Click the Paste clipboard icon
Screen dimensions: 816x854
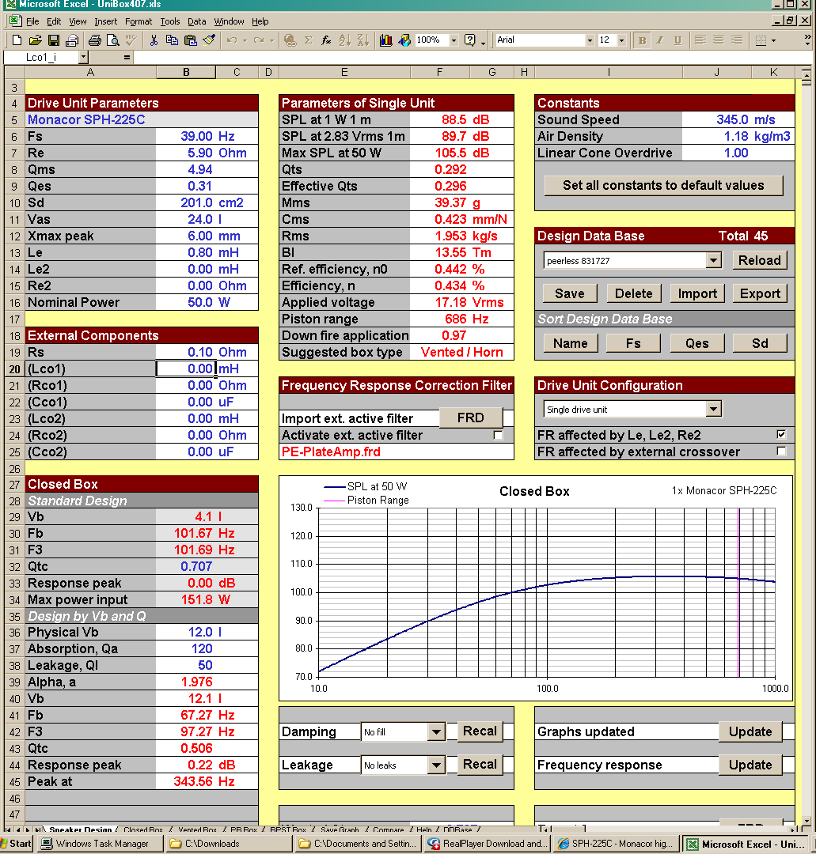[190, 40]
